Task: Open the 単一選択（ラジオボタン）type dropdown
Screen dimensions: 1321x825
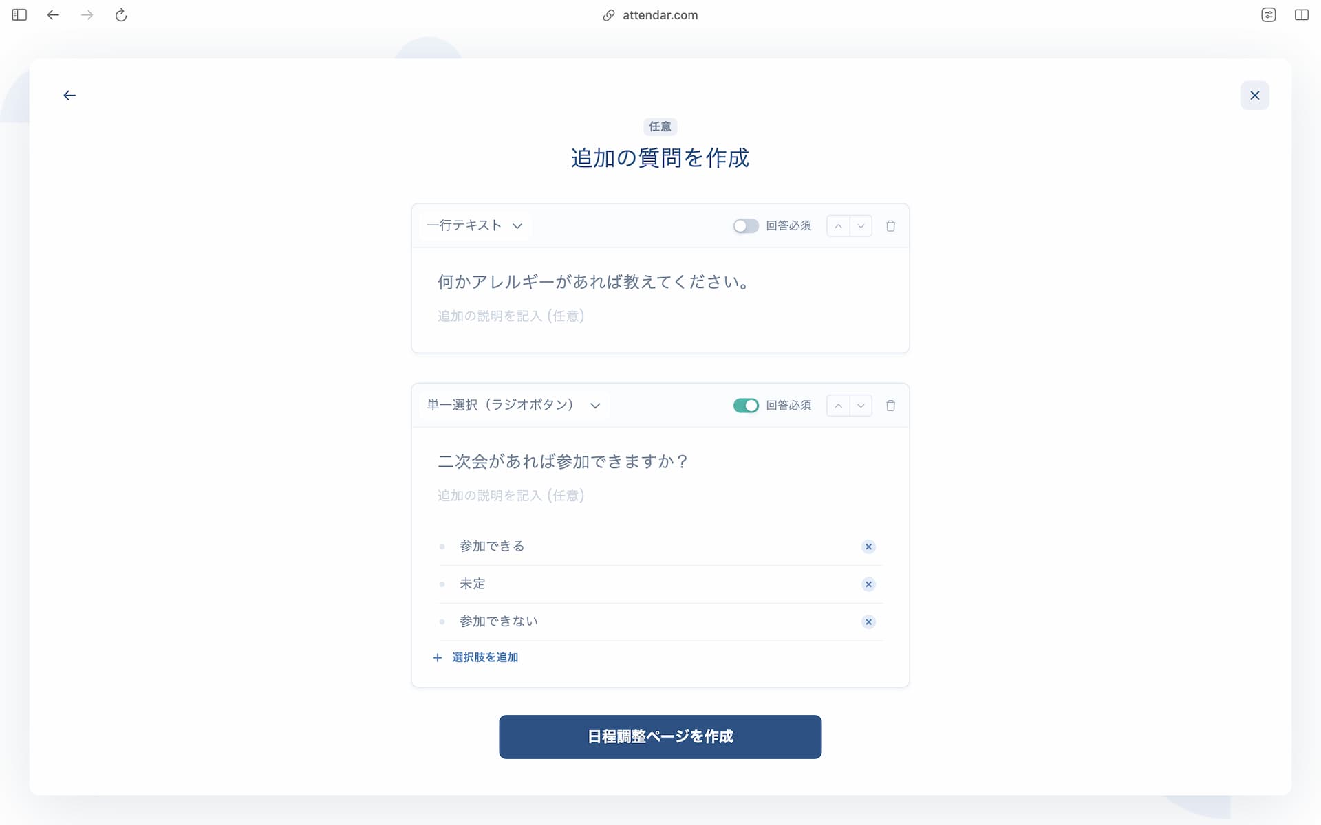Action: pos(513,406)
